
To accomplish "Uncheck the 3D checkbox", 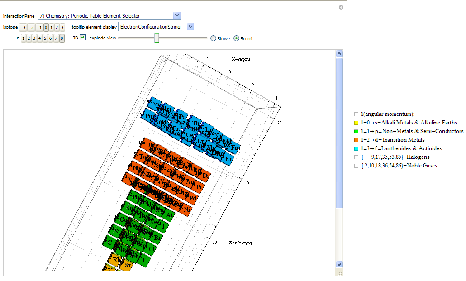I will tap(82, 38).
